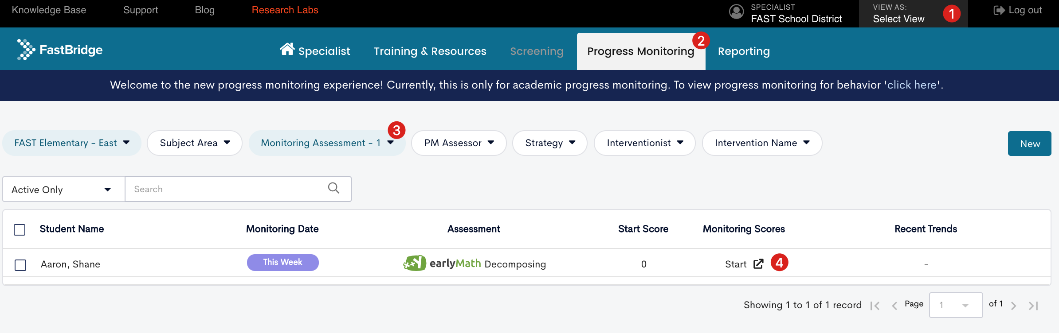
Task: Expand the Subject Area dropdown
Action: pyautogui.click(x=195, y=143)
